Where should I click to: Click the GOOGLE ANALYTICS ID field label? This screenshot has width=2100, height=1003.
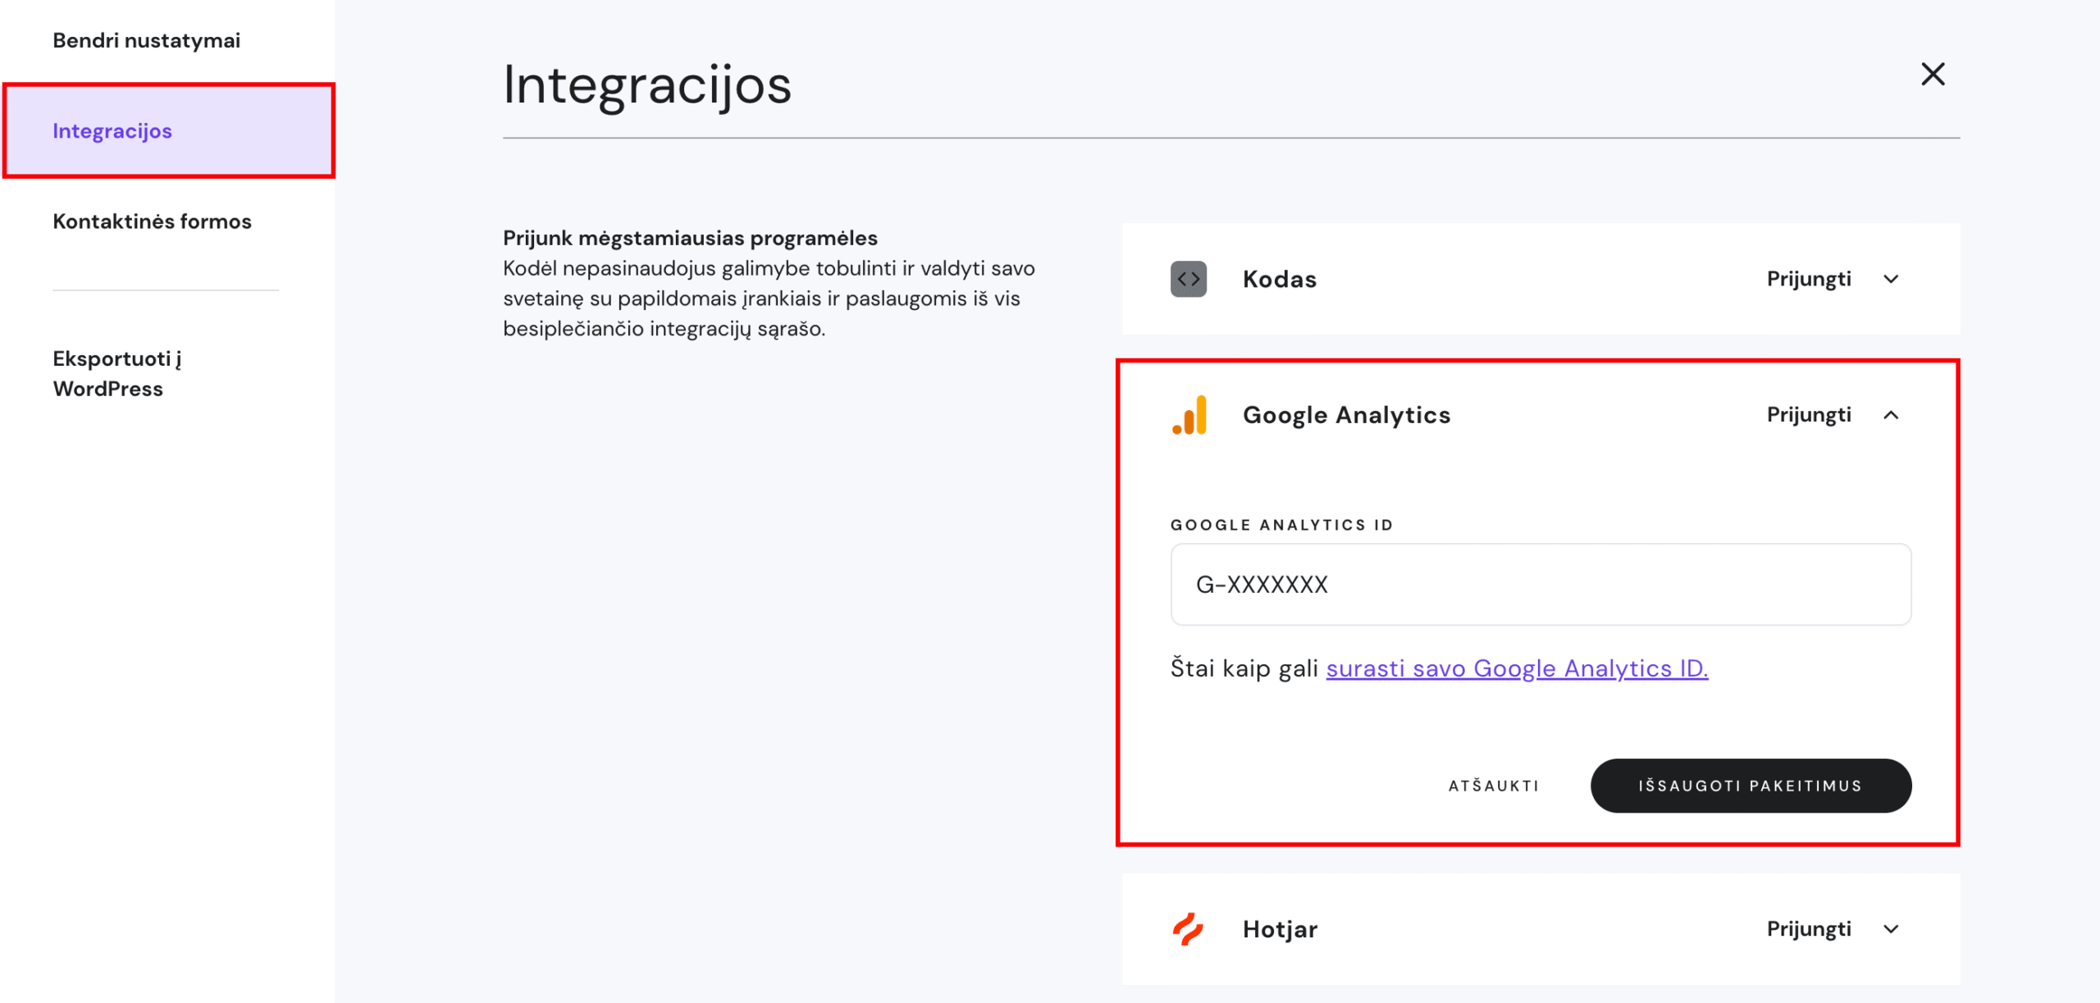tap(1281, 525)
